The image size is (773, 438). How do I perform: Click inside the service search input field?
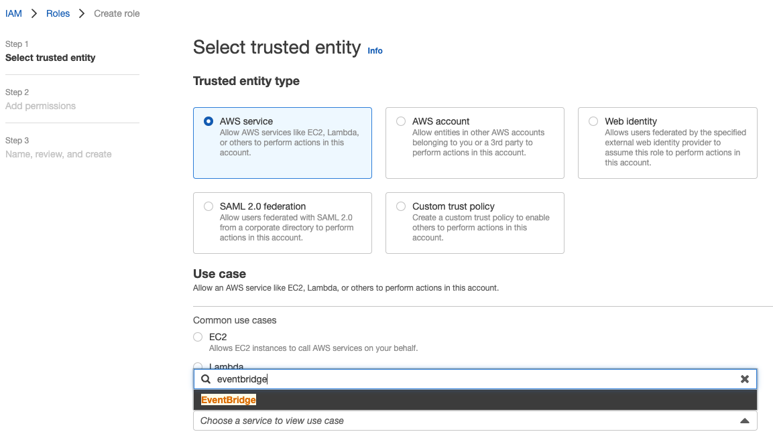click(402, 379)
